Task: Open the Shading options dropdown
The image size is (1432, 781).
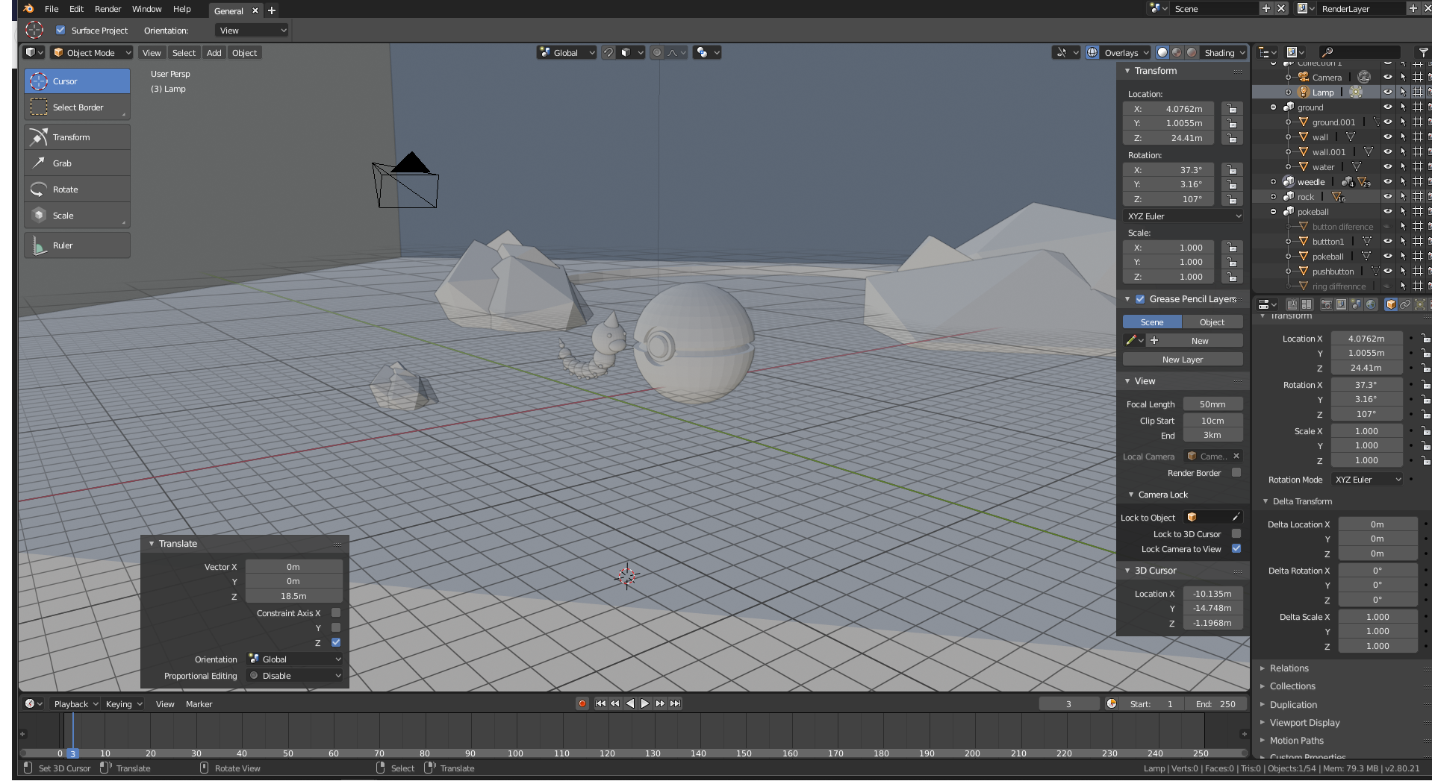Action: coord(1224,53)
